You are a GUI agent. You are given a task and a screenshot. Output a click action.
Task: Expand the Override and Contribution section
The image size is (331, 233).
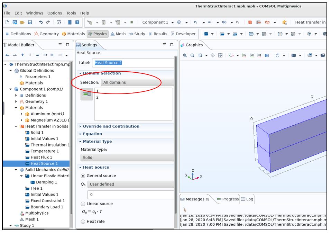(x=111, y=126)
